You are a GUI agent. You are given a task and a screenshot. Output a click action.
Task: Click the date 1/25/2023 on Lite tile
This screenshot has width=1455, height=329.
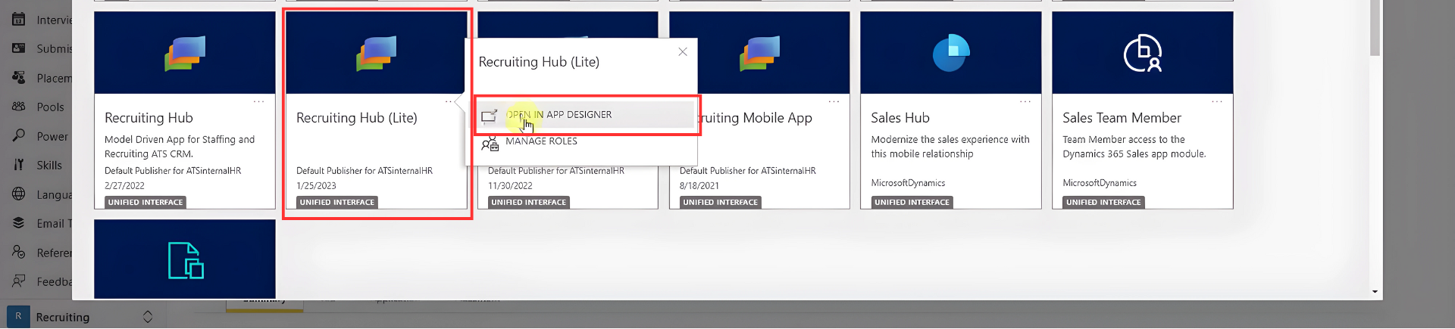[316, 186]
